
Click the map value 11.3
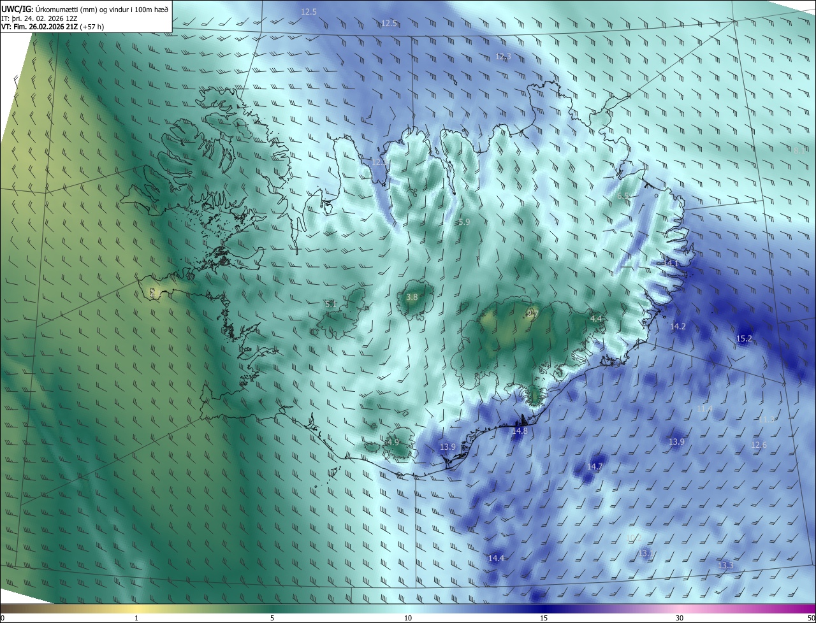click(766, 419)
